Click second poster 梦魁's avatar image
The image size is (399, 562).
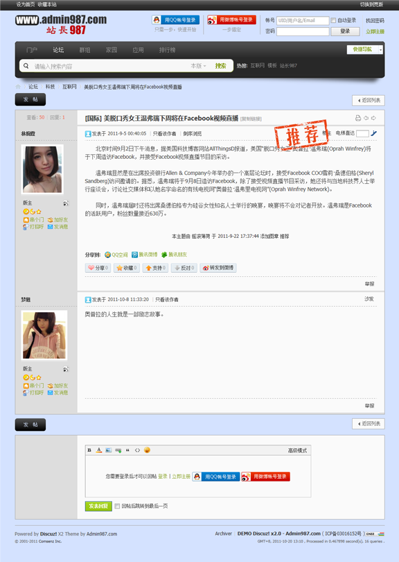[x=44, y=335]
